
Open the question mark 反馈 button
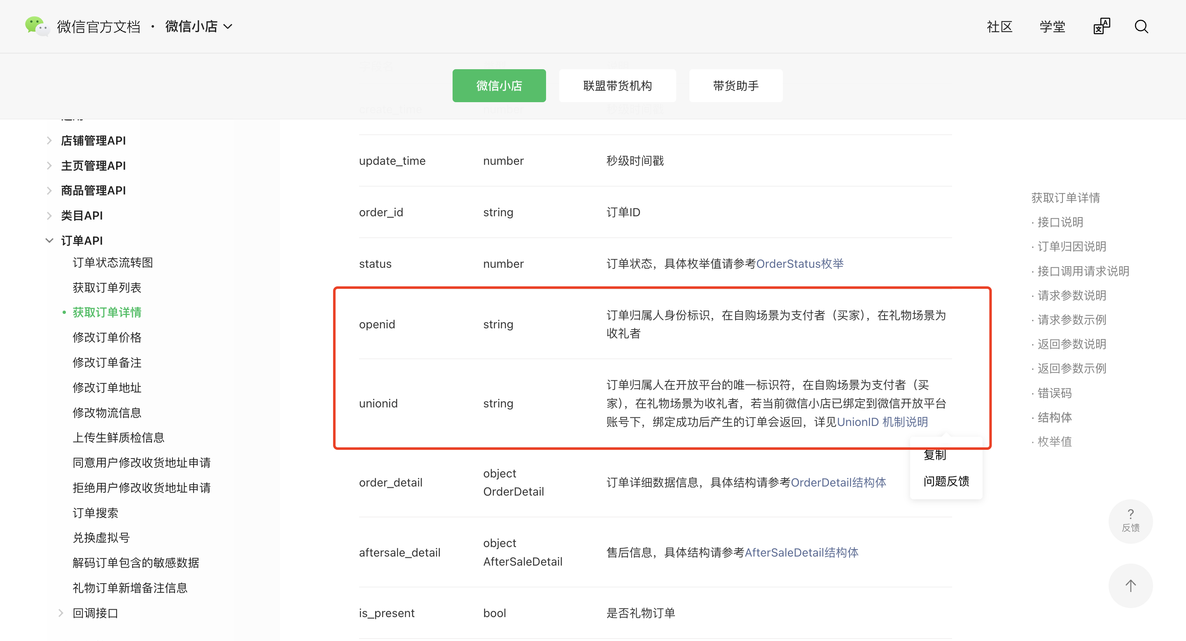click(1130, 521)
